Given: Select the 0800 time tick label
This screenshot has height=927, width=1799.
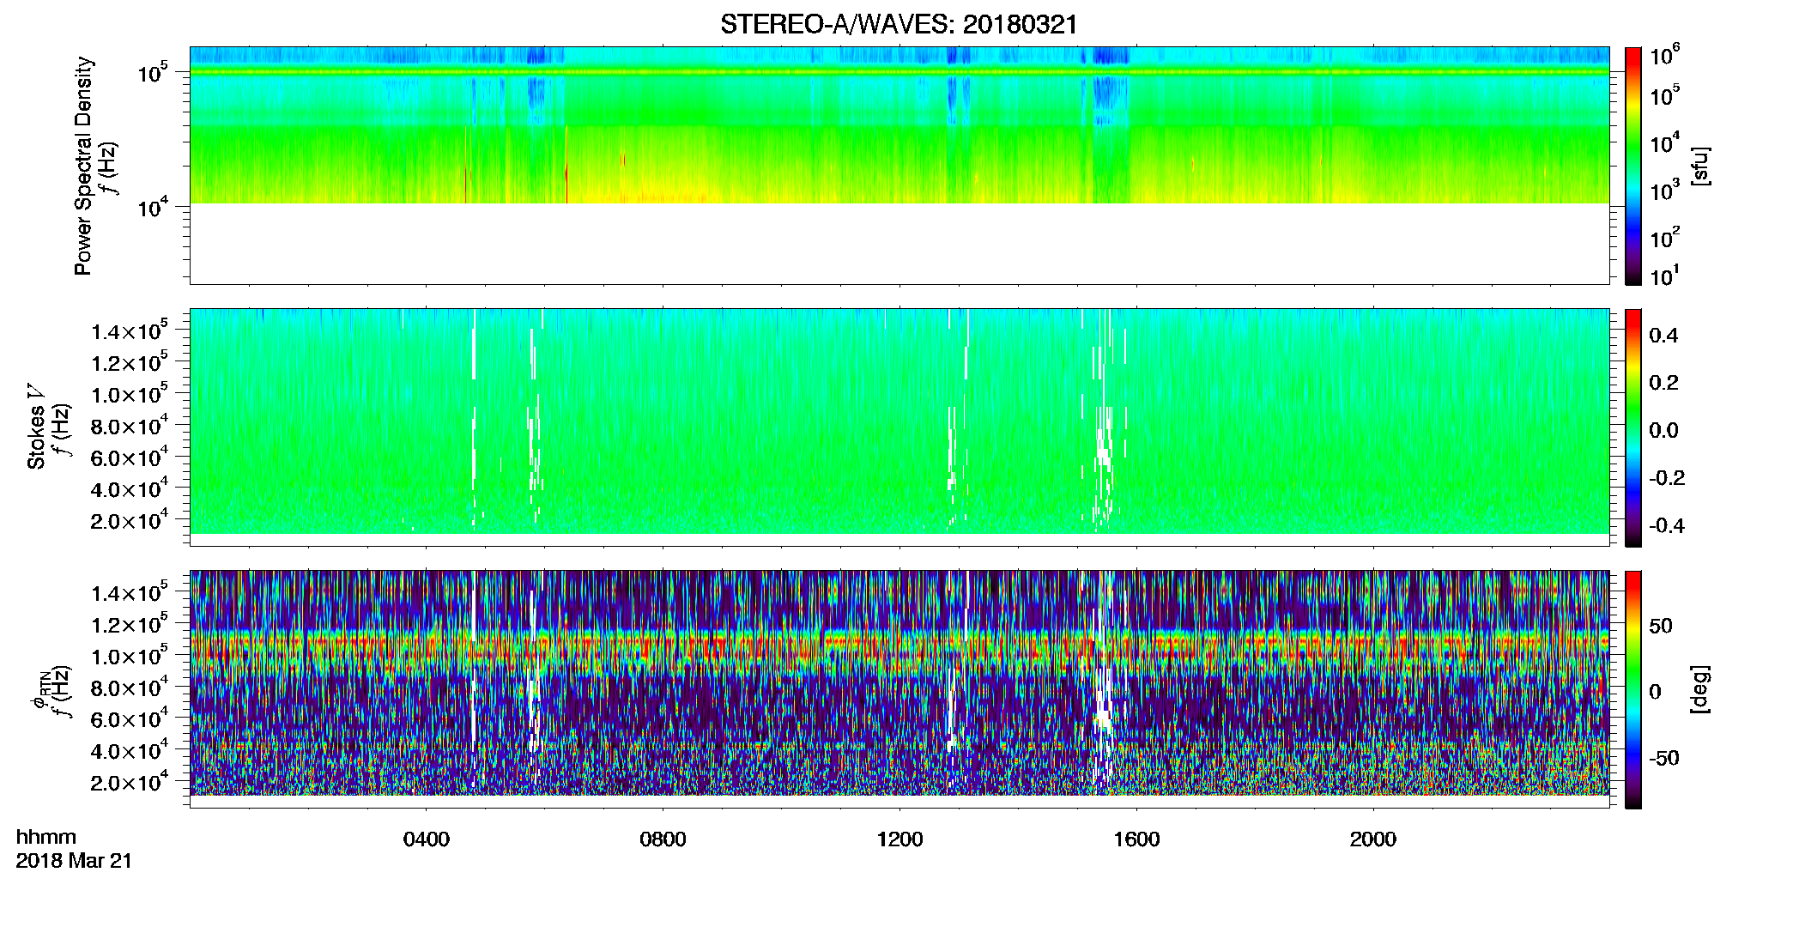Looking at the screenshot, I should (663, 839).
